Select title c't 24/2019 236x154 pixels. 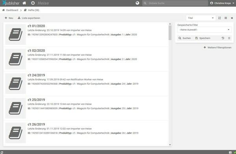pyautogui.click(x=36, y=75)
